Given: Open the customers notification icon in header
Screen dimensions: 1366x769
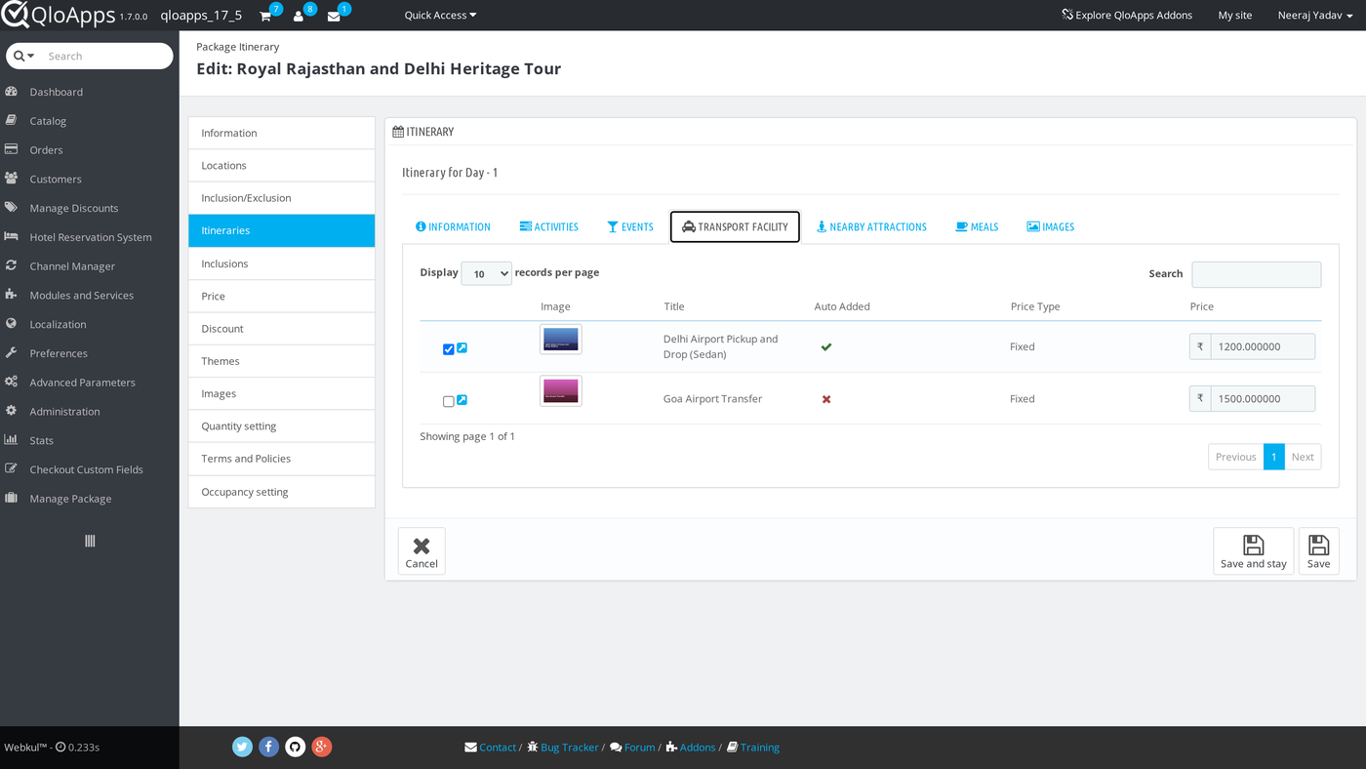Looking at the screenshot, I should pos(299,17).
